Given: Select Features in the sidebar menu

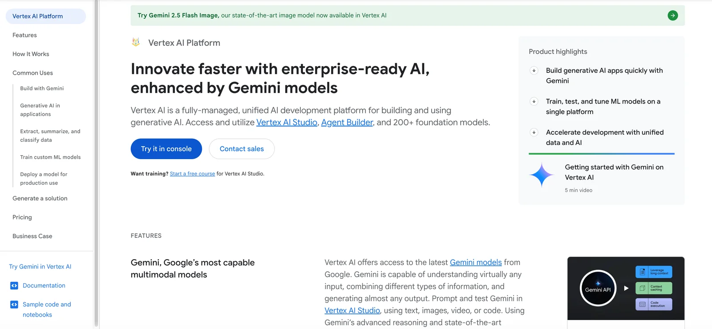Looking at the screenshot, I should (x=24, y=35).
